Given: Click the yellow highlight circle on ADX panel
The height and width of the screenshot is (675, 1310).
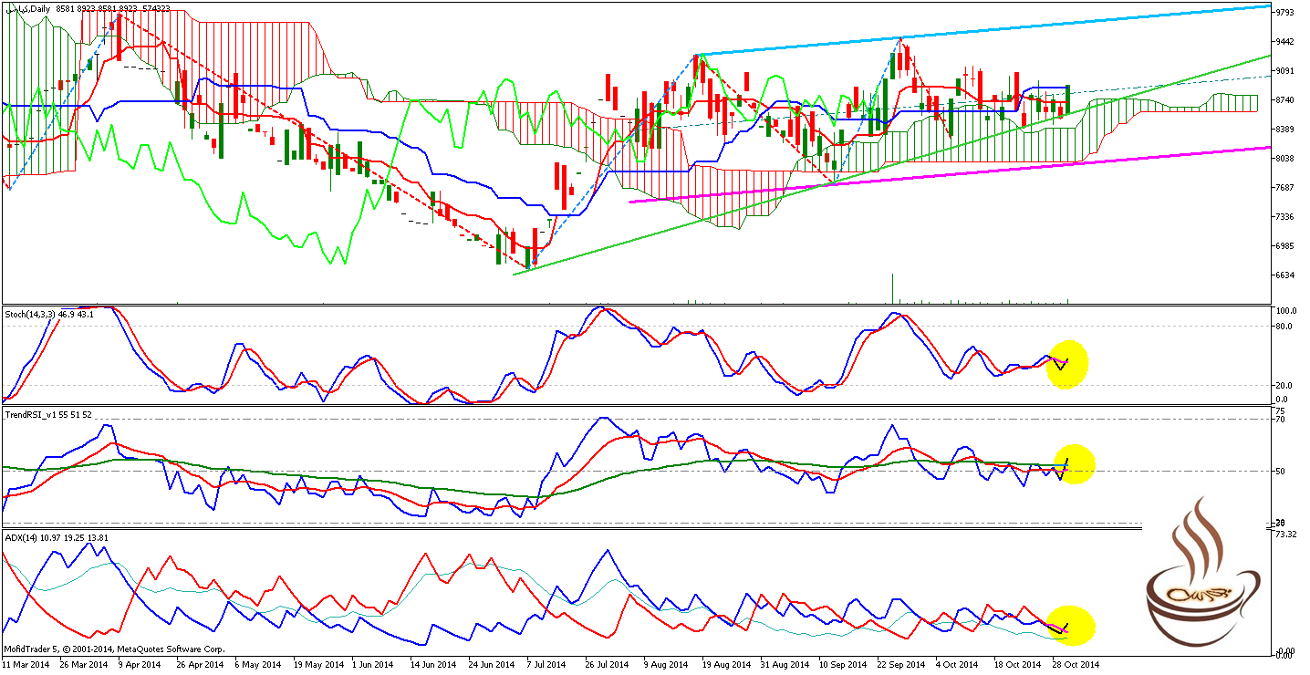Looking at the screenshot, I should (1071, 626).
